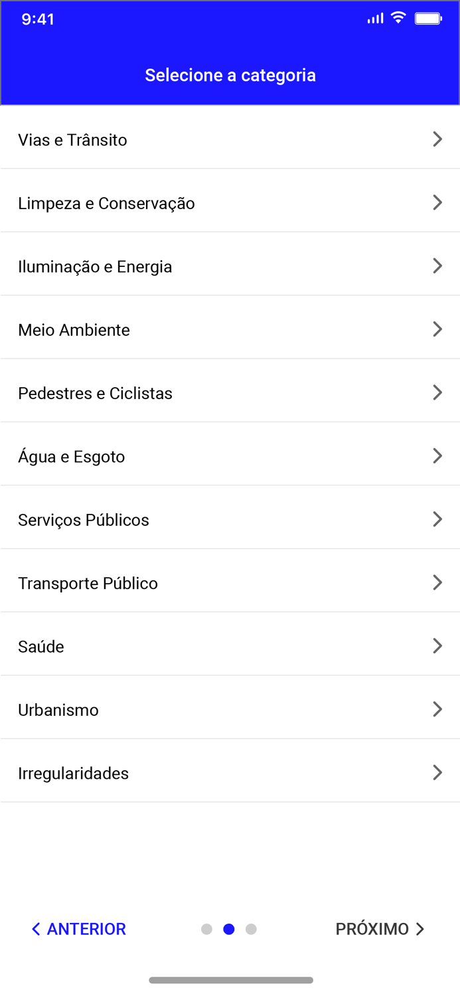Image resolution: width=460 pixels, height=996 pixels.
Task: Expand Irregularidades with its chevron
Action: (437, 772)
